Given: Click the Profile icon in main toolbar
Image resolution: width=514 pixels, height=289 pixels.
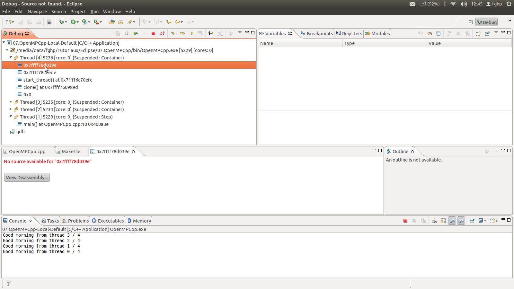Looking at the screenshot, I should point(84,22).
